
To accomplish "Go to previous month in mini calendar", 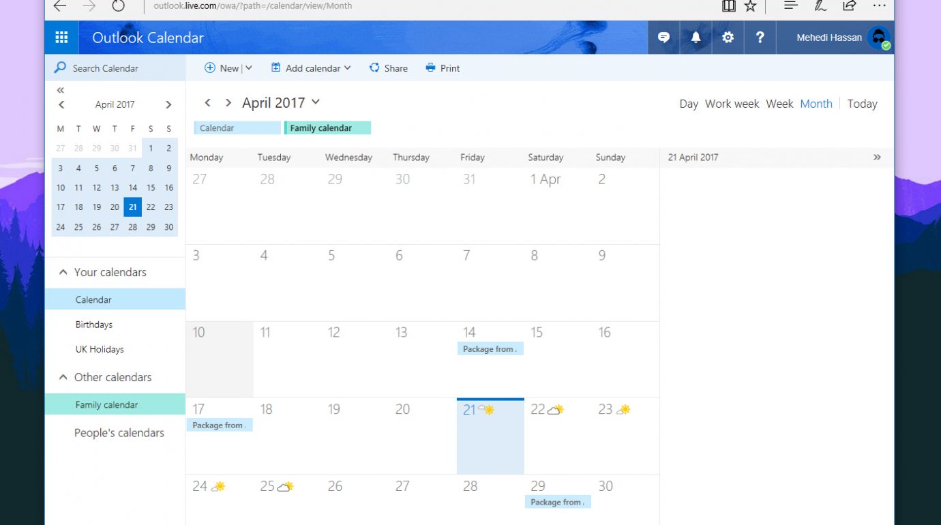I will (61, 104).
